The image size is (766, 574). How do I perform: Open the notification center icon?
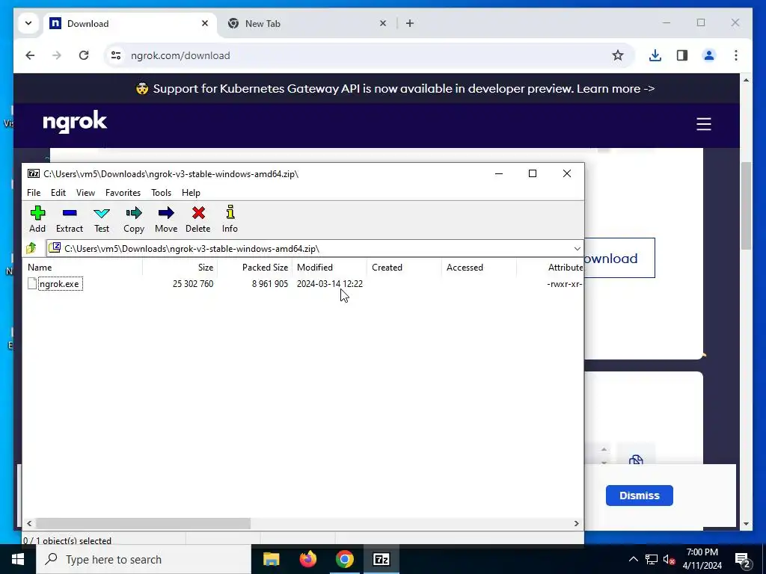tap(743, 561)
